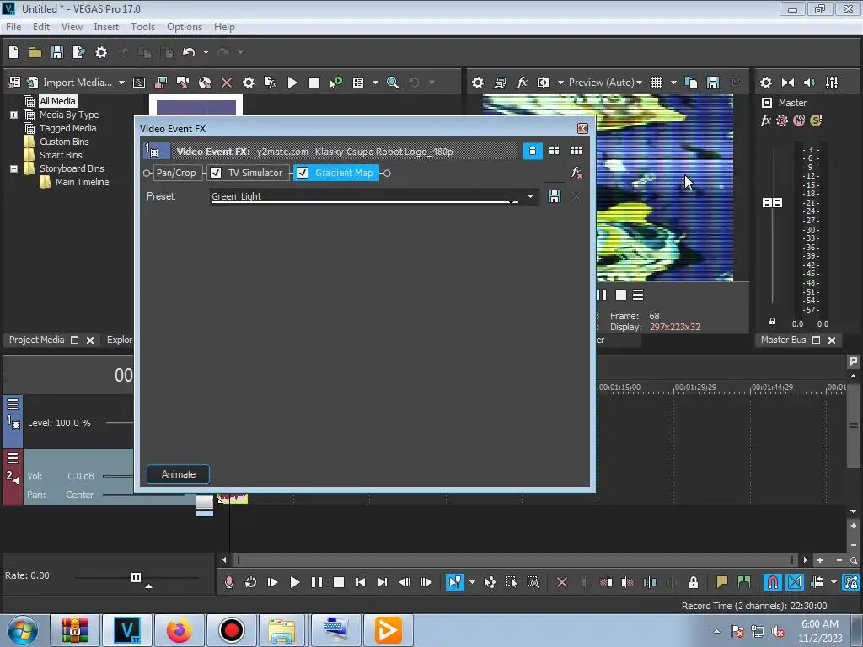Collapse the Storyboard Bins node
Screen dimensions: 863x647
click(13, 168)
